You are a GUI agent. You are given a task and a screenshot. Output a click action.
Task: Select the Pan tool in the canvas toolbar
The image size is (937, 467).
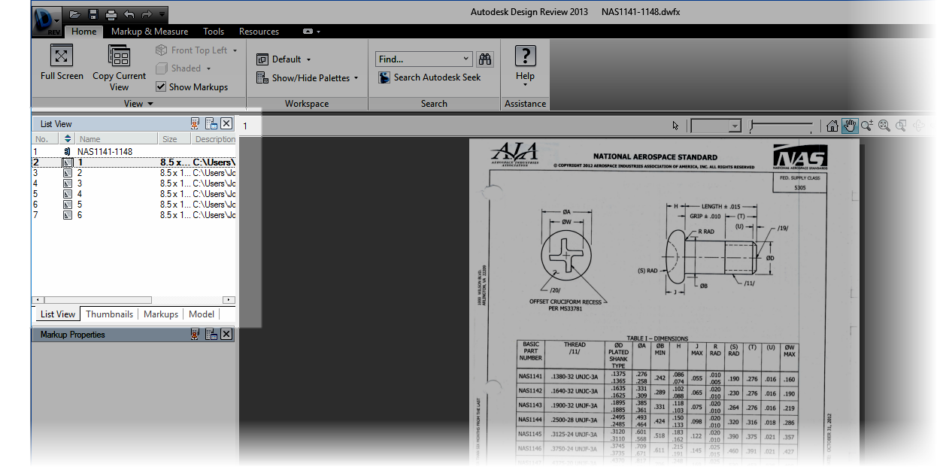(850, 126)
